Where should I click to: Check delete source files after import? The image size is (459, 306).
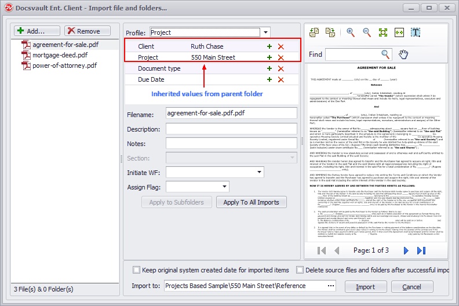[300, 270]
